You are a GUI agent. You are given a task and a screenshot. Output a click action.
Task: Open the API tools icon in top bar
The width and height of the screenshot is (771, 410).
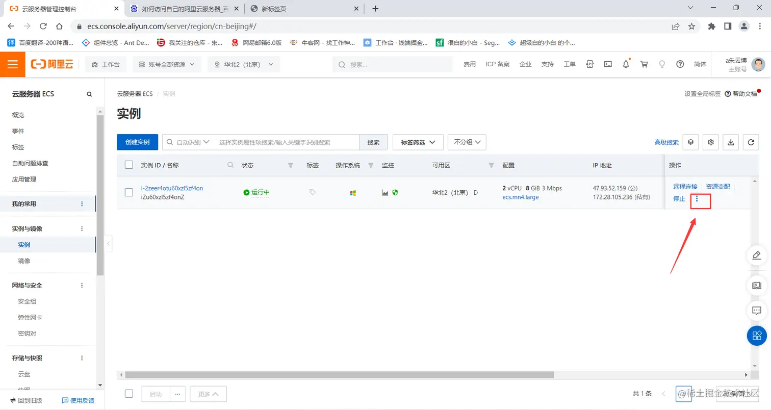coord(590,64)
